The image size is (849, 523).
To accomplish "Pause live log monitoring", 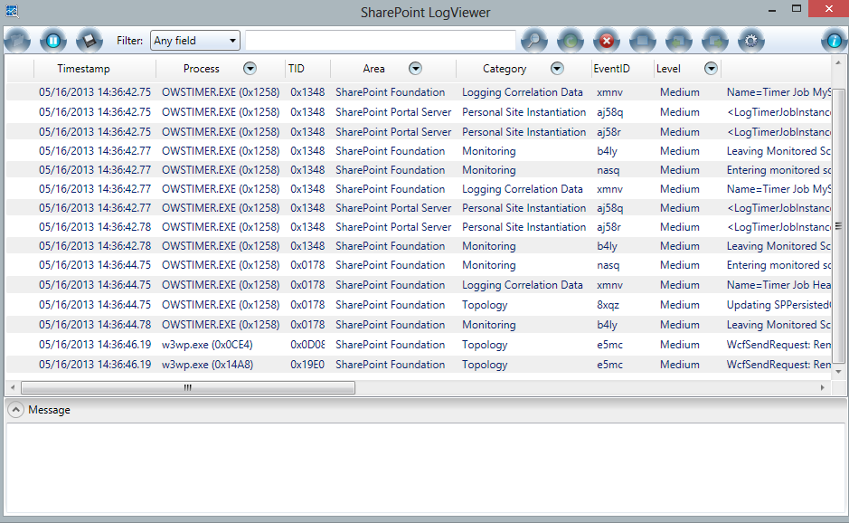I will [x=53, y=41].
